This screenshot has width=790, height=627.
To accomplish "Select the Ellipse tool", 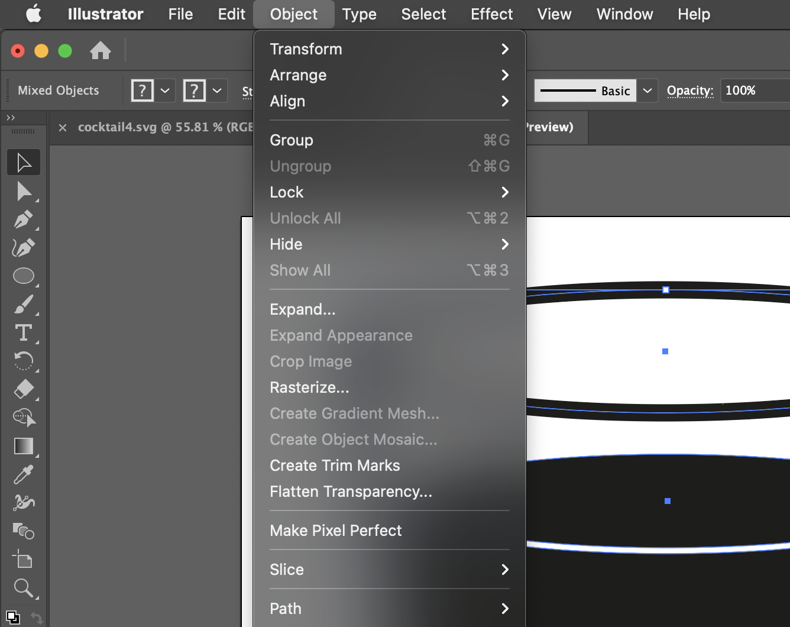I will [x=24, y=276].
